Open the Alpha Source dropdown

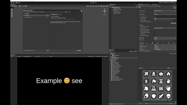pos(165,28)
